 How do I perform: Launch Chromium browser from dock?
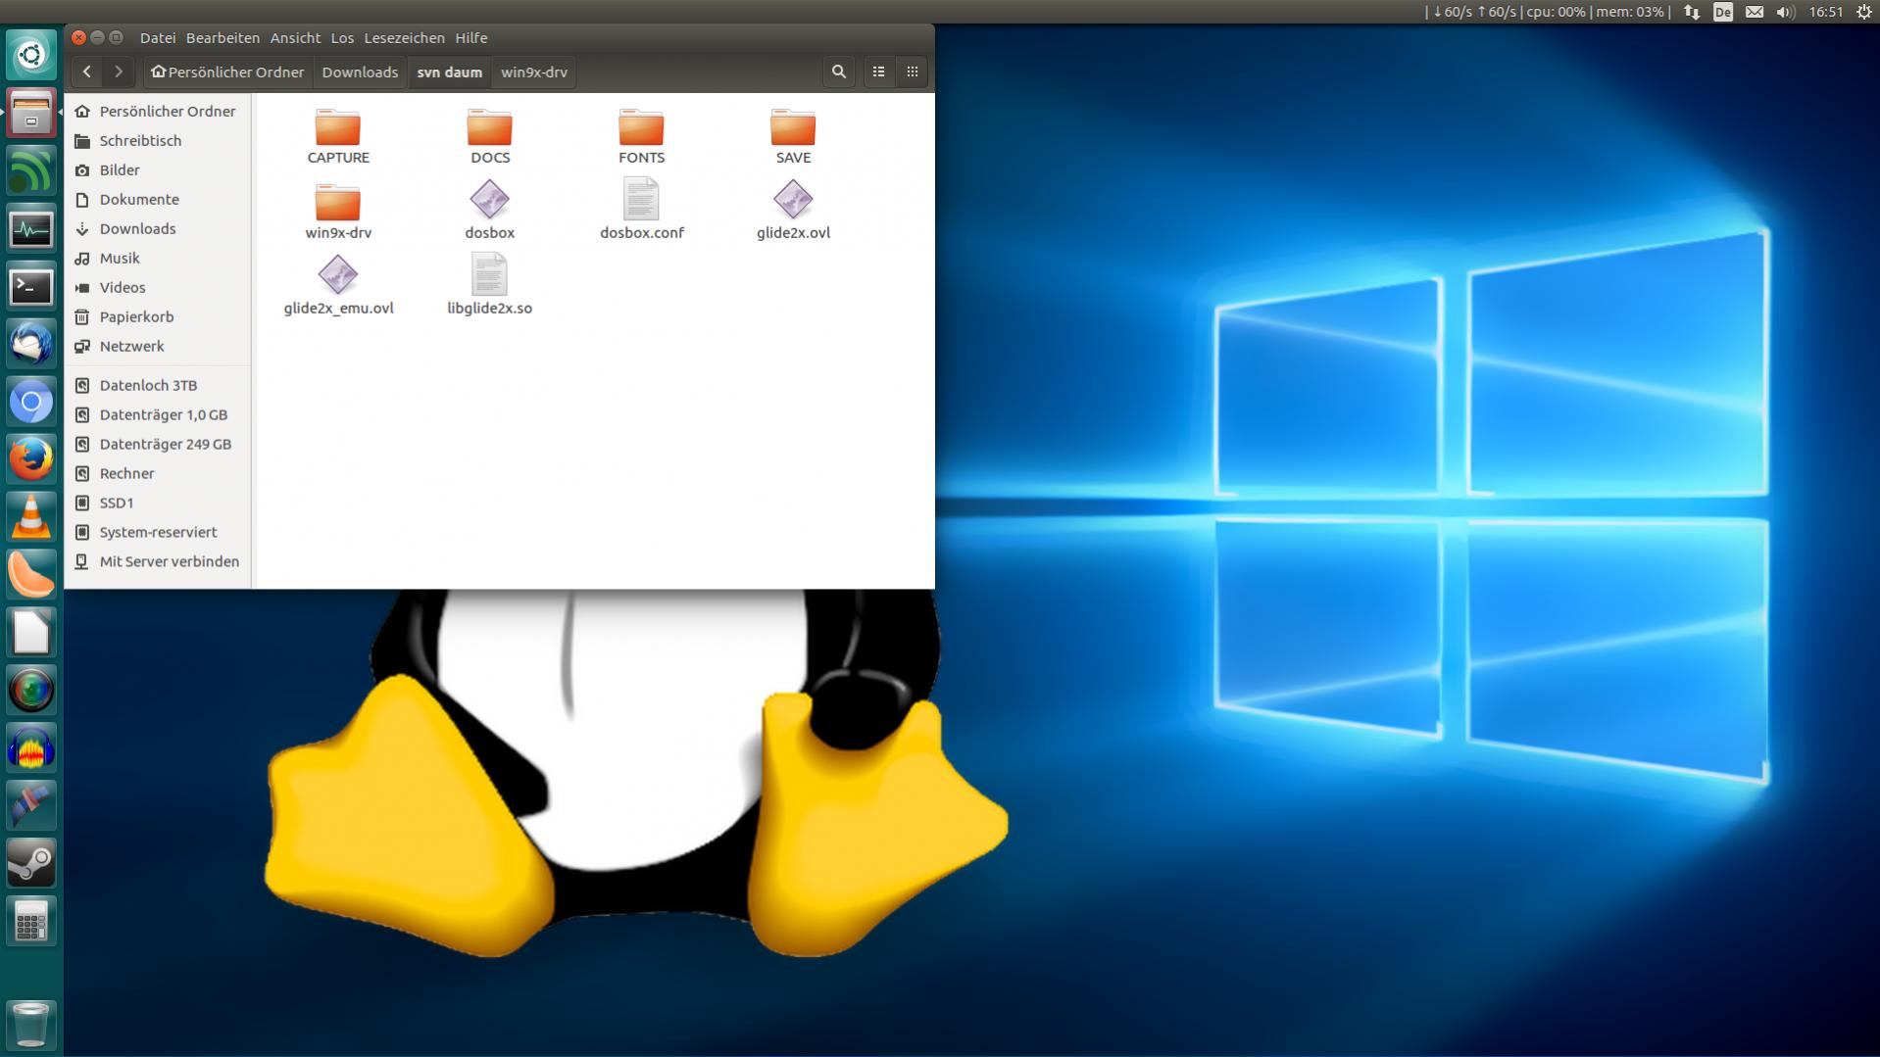(x=31, y=402)
